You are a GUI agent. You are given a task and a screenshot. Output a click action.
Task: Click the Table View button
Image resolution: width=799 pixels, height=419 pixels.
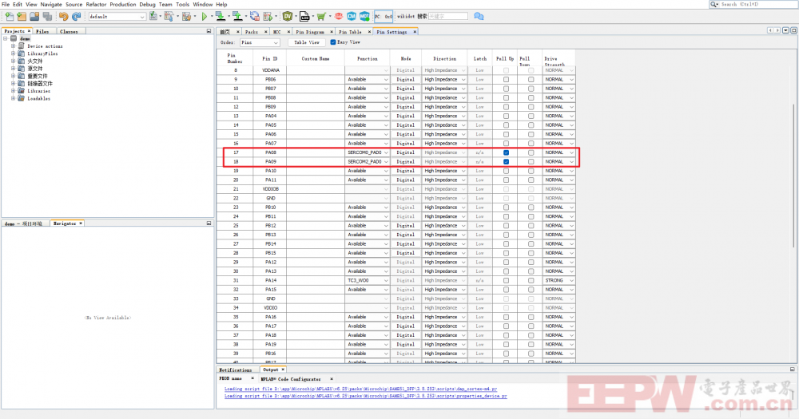[x=307, y=42]
